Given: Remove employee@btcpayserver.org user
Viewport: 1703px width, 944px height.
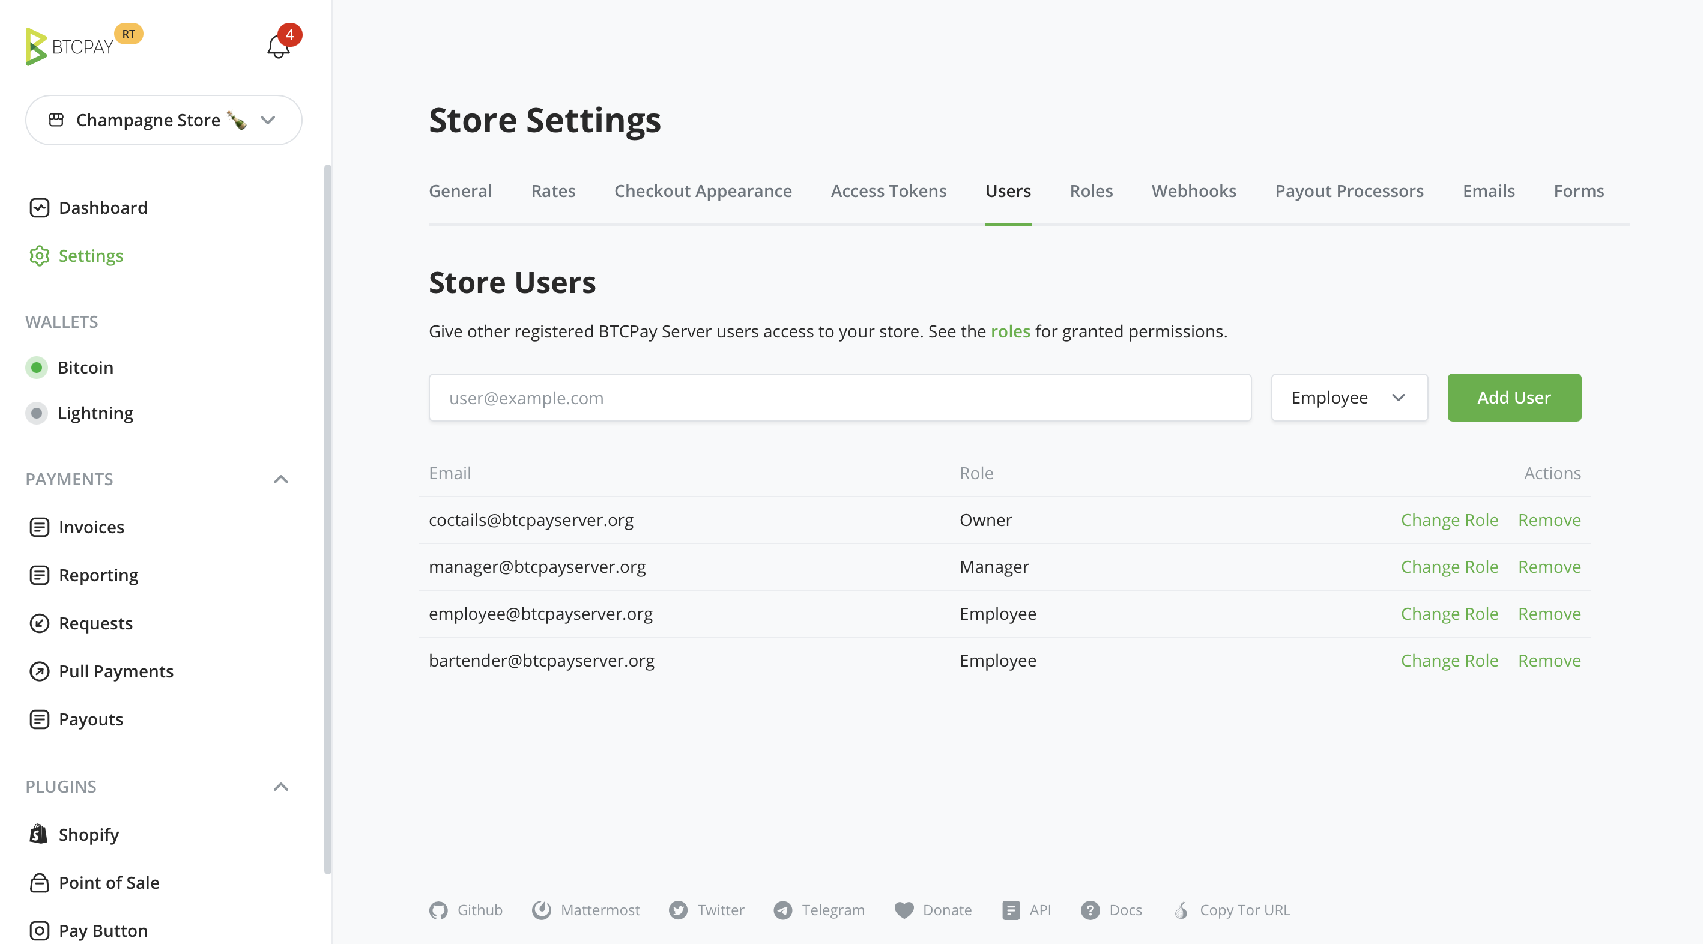Looking at the screenshot, I should [1550, 614].
